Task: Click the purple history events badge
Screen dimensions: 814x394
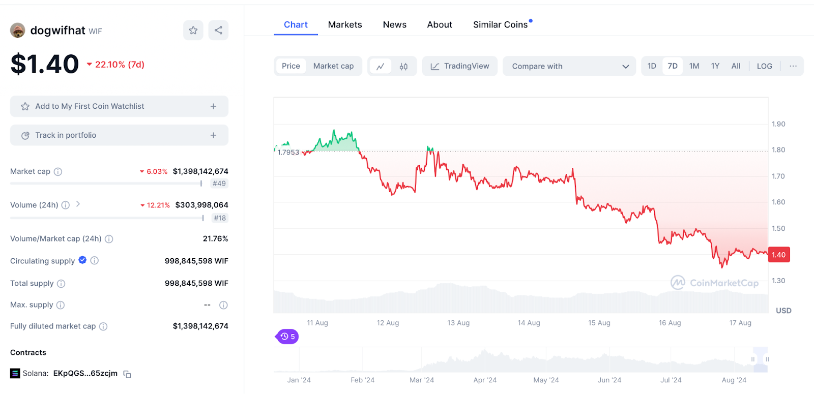Action: 287,337
